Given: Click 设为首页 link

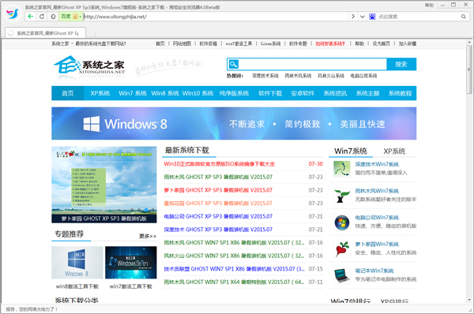Looking at the screenshot, I should [x=382, y=43].
